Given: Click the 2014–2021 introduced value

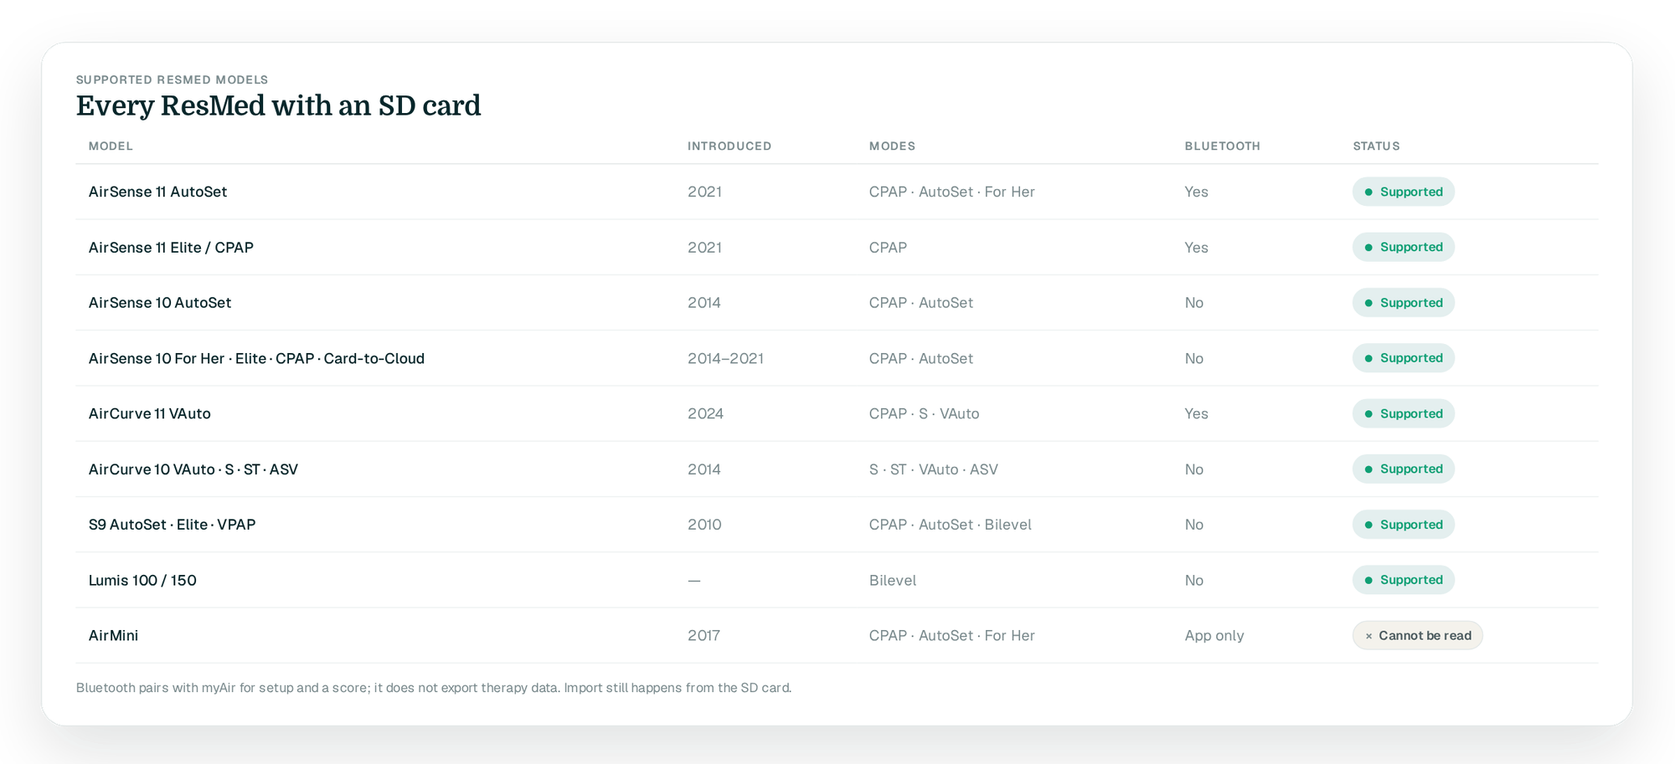Looking at the screenshot, I should (x=725, y=358).
